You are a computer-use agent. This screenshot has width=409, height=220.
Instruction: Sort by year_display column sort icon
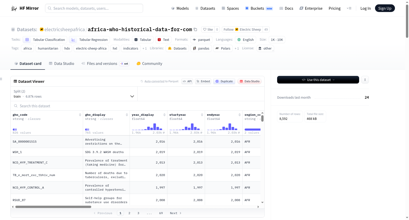pyautogui.click(x=164, y=115)
